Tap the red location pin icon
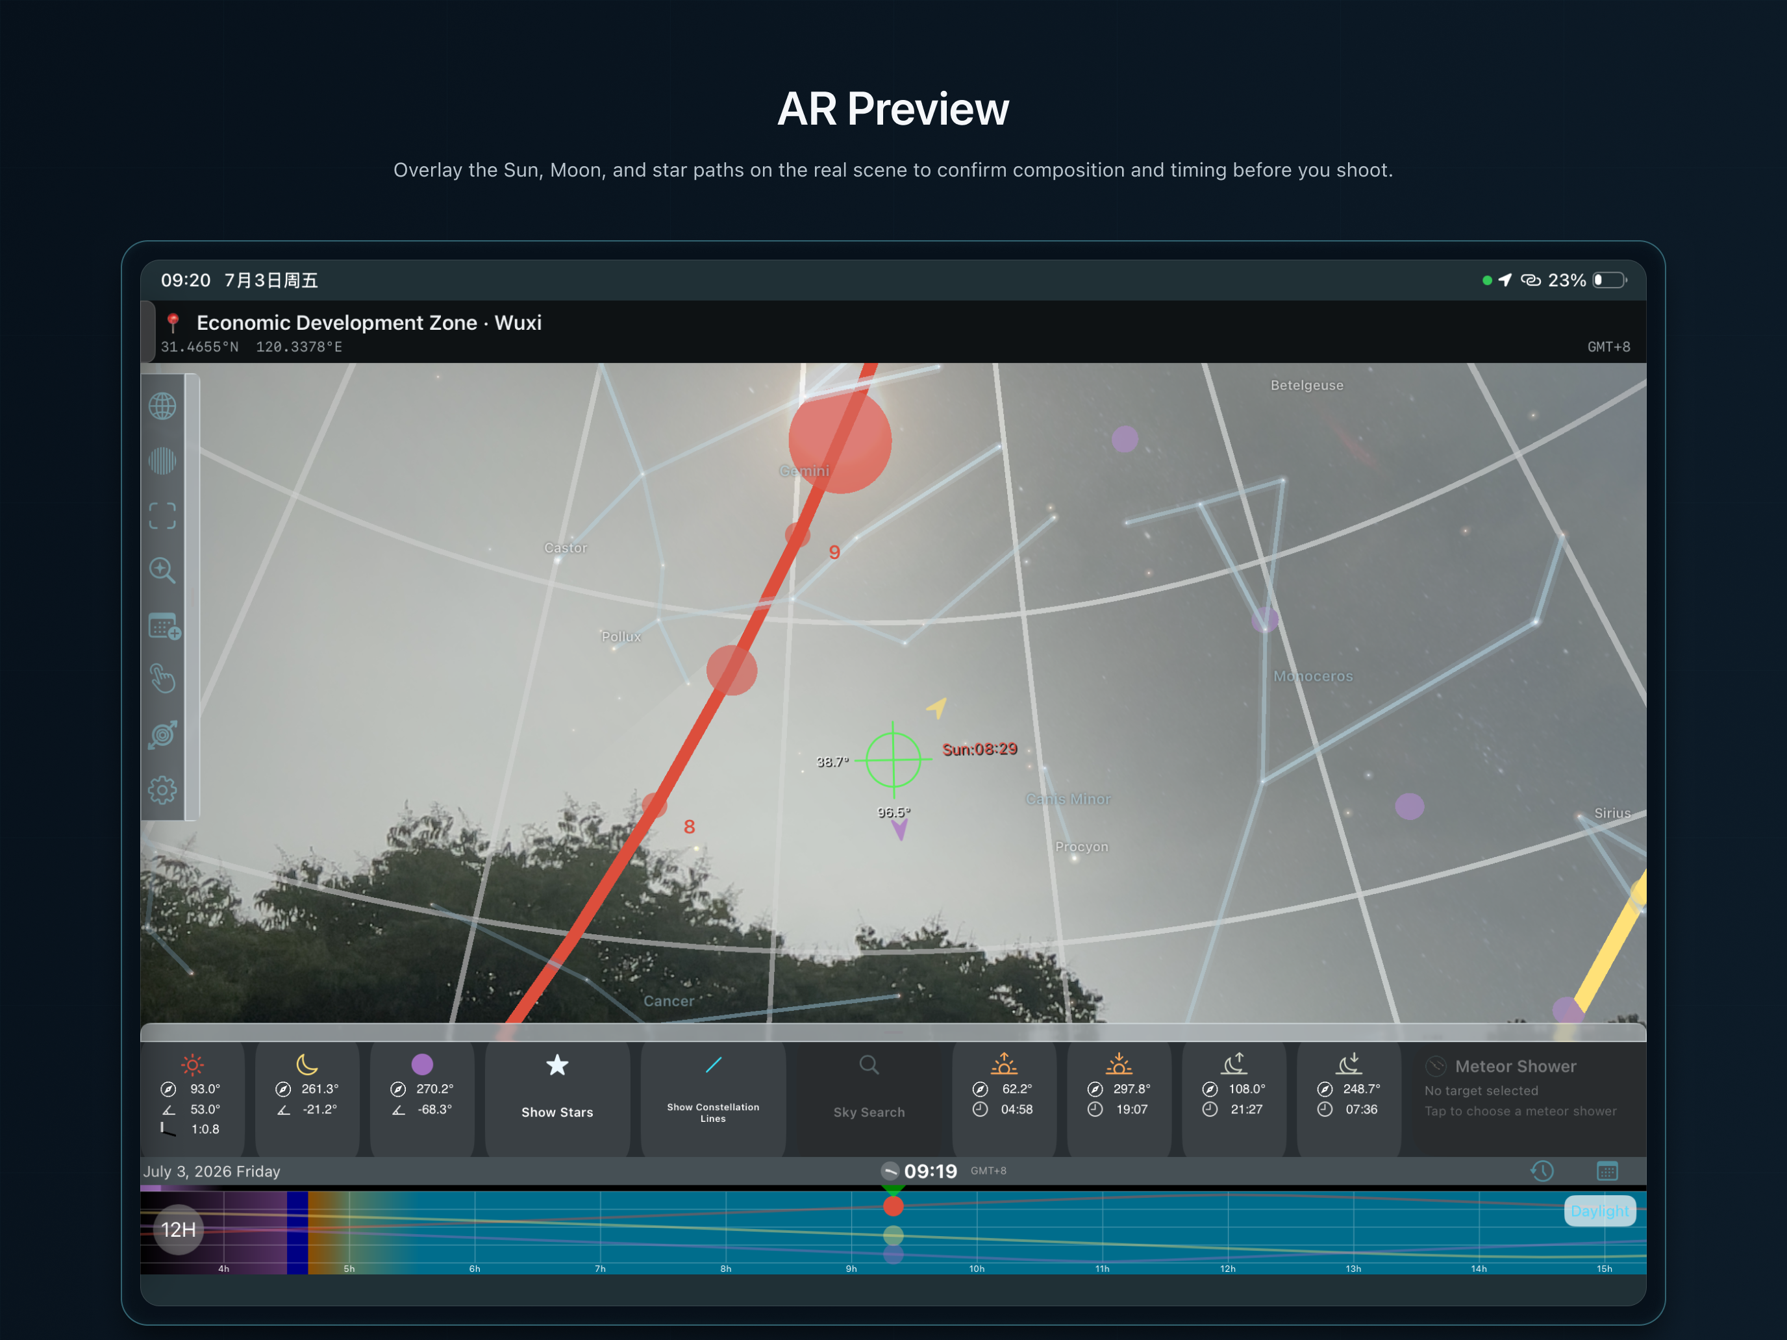The height and width of the screenshot is (1340, 1787). (172, 323)
